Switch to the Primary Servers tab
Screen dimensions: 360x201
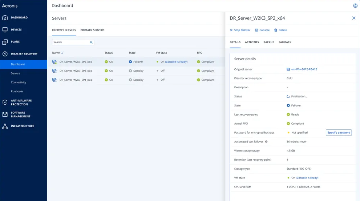point(92,30)
